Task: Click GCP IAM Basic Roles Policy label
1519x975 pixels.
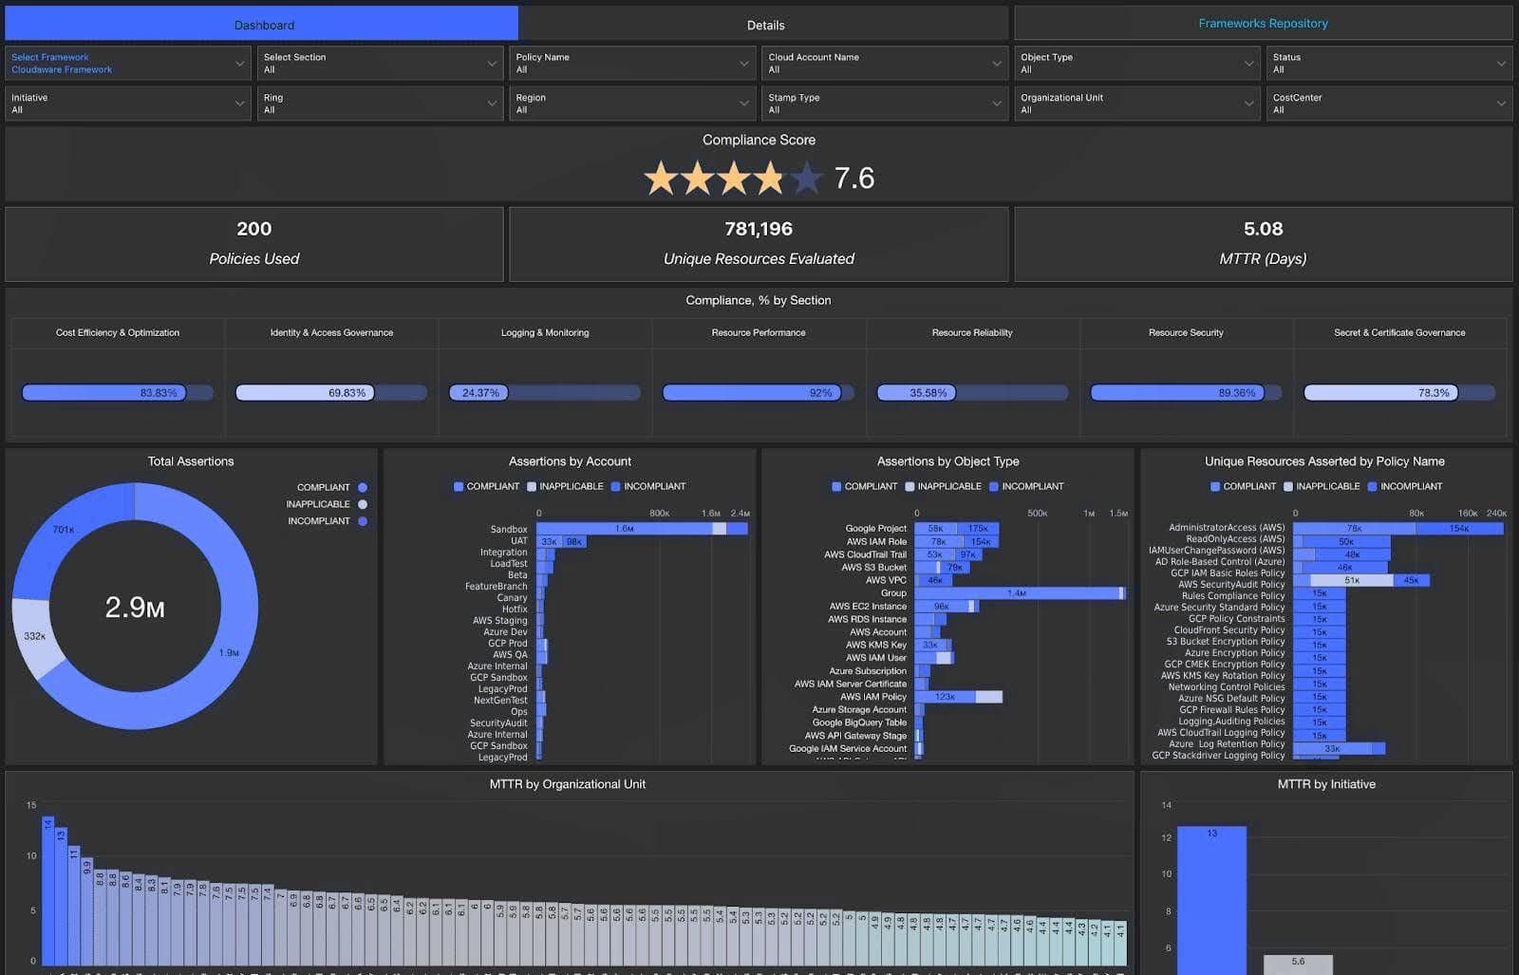Action: point(1228,573)
